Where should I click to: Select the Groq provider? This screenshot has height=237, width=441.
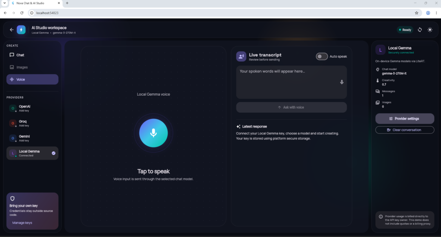tap(32, 123)
